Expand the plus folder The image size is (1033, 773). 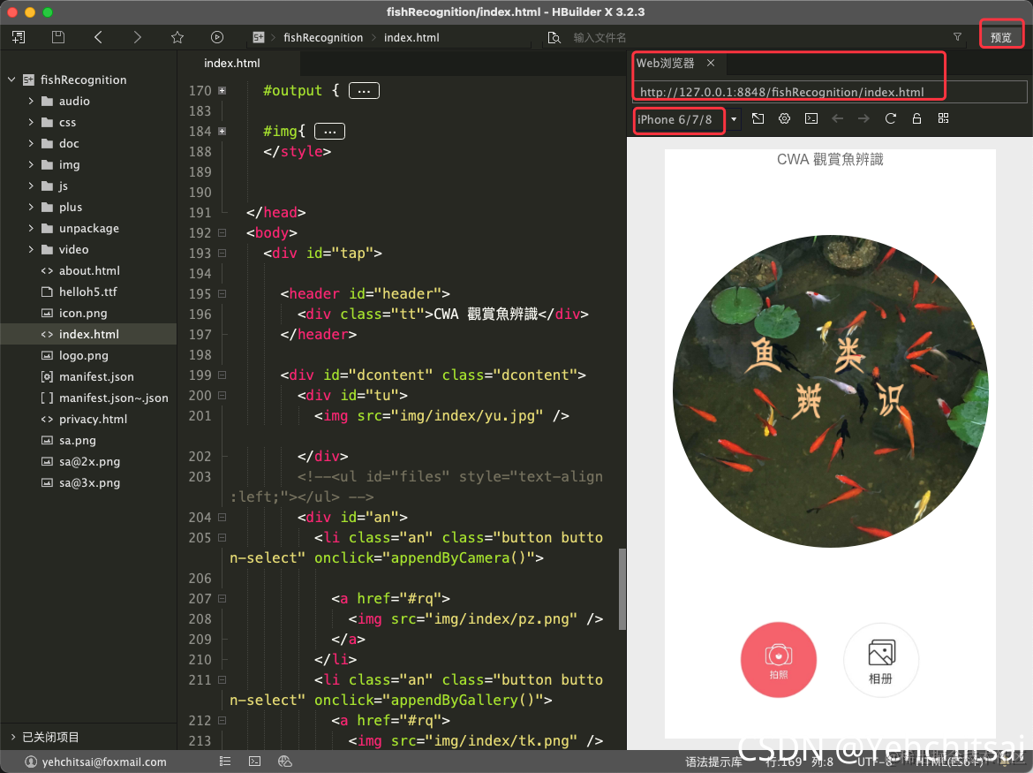click(x=31, y=207)
